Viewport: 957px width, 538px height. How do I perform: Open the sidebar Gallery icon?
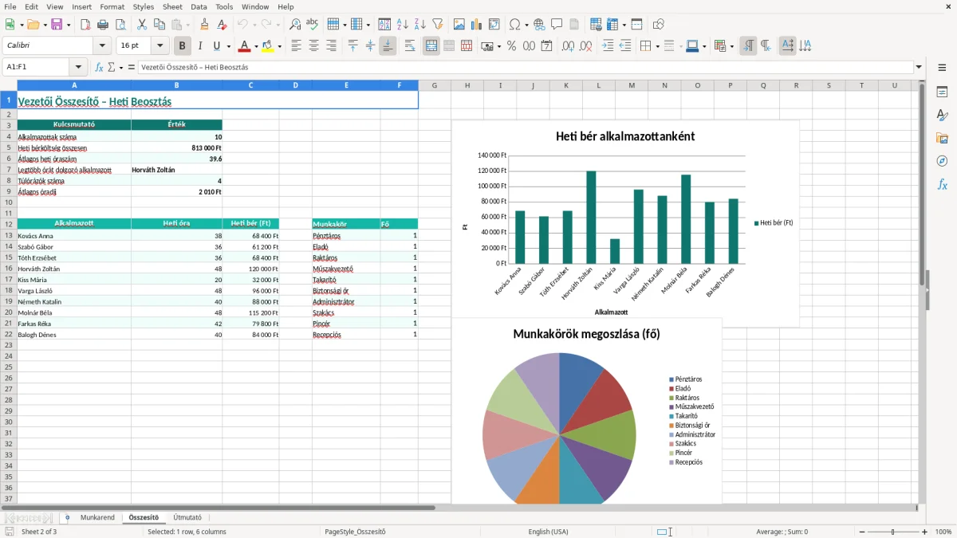coord(942,138)
